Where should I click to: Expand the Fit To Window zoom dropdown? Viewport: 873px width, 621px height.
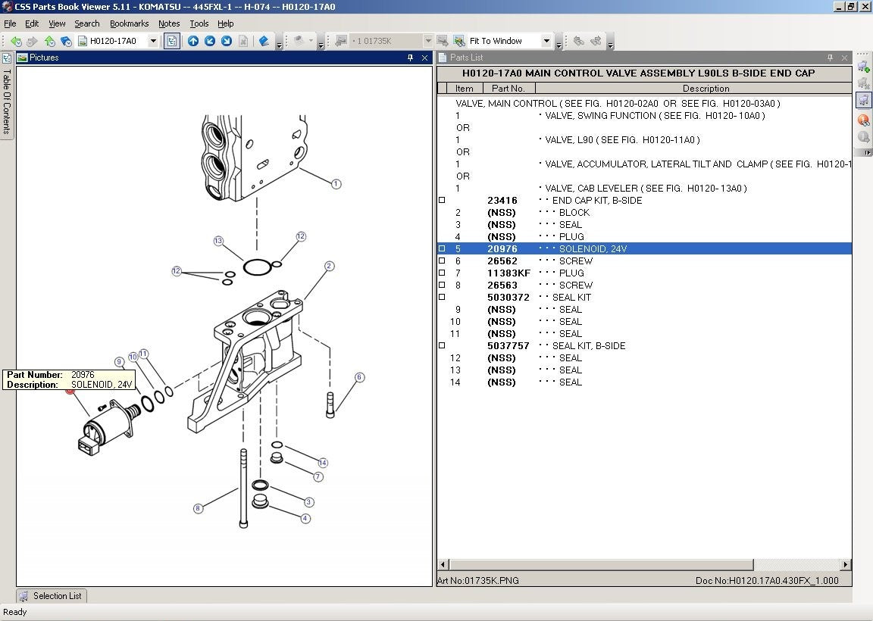[x=546, y=41]
